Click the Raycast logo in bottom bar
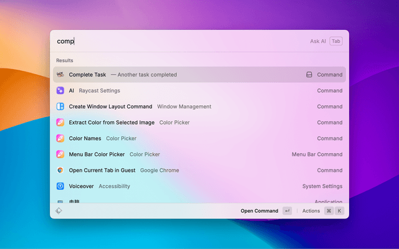 pyautogui.click(x=59, y=211)
